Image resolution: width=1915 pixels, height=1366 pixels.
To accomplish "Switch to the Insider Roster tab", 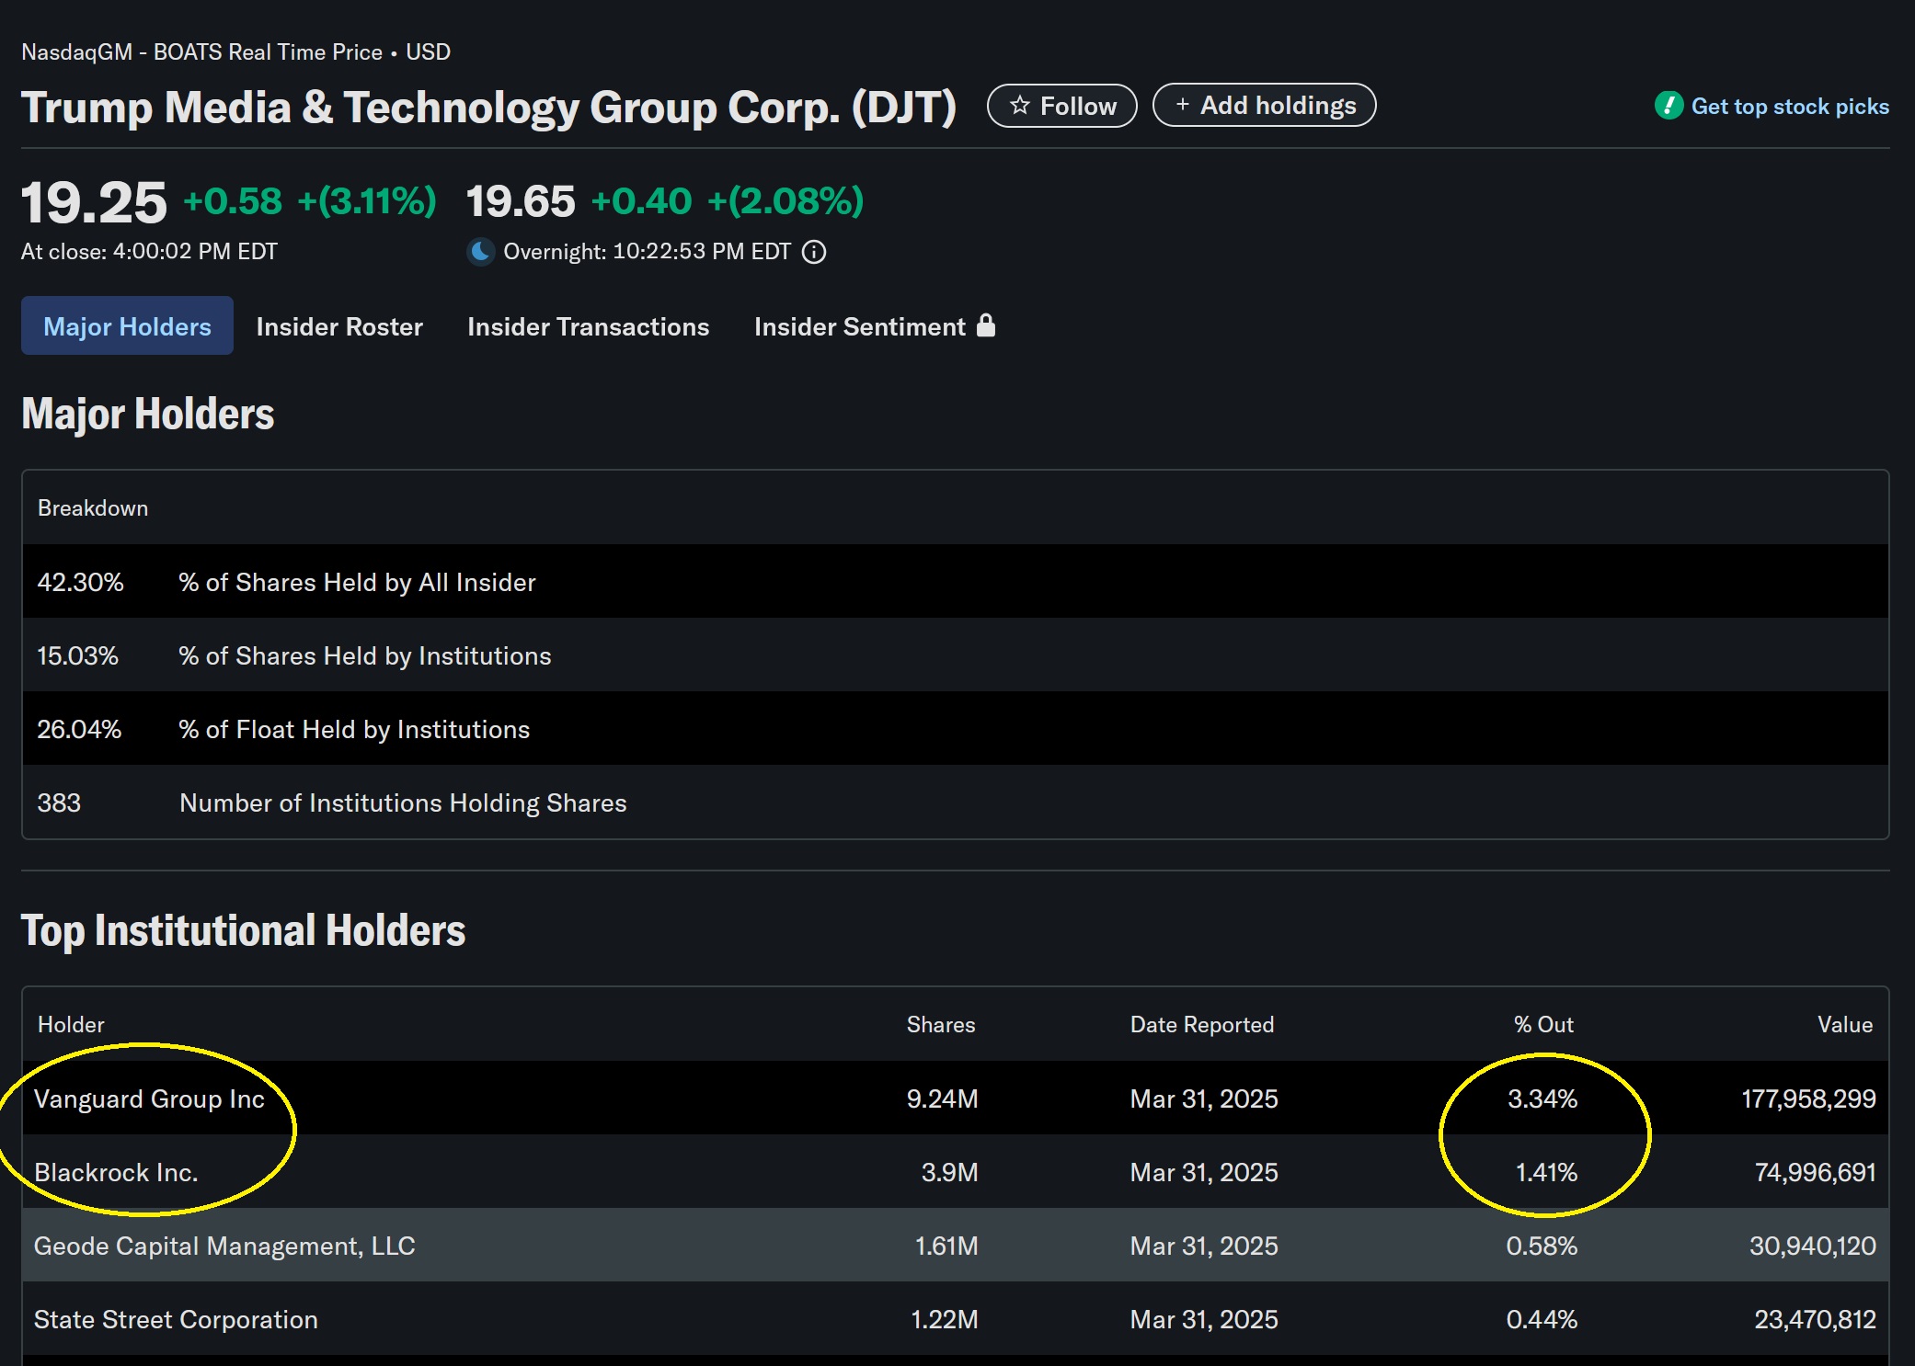I will (x=339, y=326).
